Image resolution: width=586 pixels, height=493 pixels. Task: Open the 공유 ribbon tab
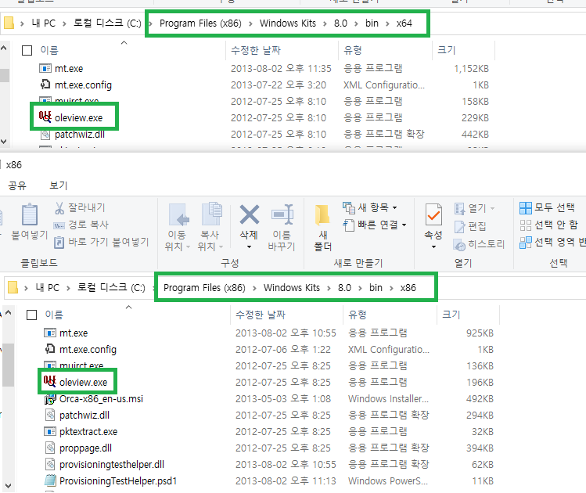[x=17, y=185]
